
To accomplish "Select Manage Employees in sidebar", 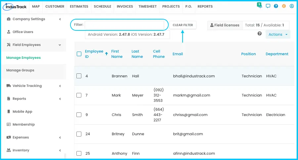I will tap(23, 58).
